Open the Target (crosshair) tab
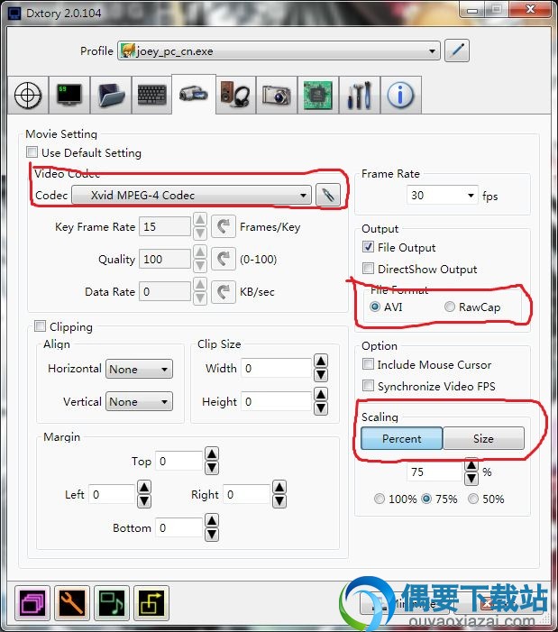The image size is (558, 632). [x=28, y=96]
